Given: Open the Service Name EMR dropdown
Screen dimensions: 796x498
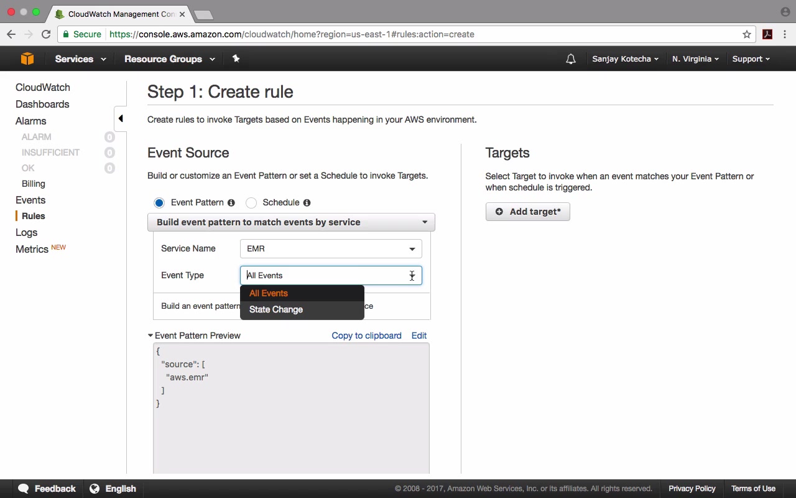Looking at the screenshot, I should pos(331,248).
